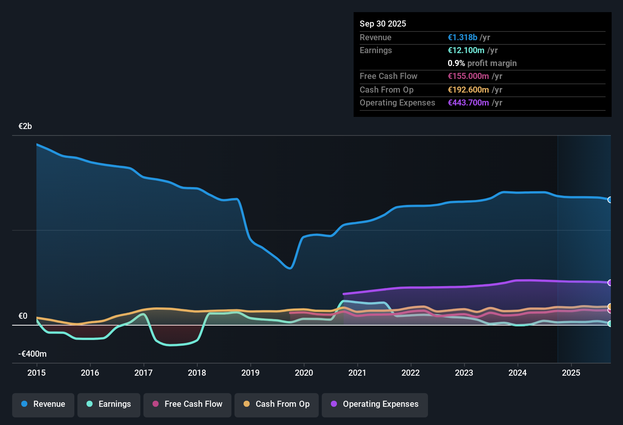
Task: Click the purple Operating Expenses legend dot
Action: [x=334, y=404]
